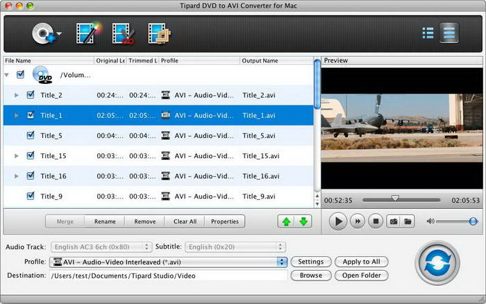
Task: Switch to bulleted list view mode
Action: pyautogui.click(x=428, y=33)
